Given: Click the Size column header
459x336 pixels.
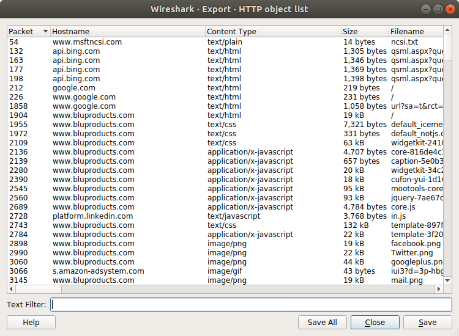Looking at the screenshot, I should [x=364, y=31].
